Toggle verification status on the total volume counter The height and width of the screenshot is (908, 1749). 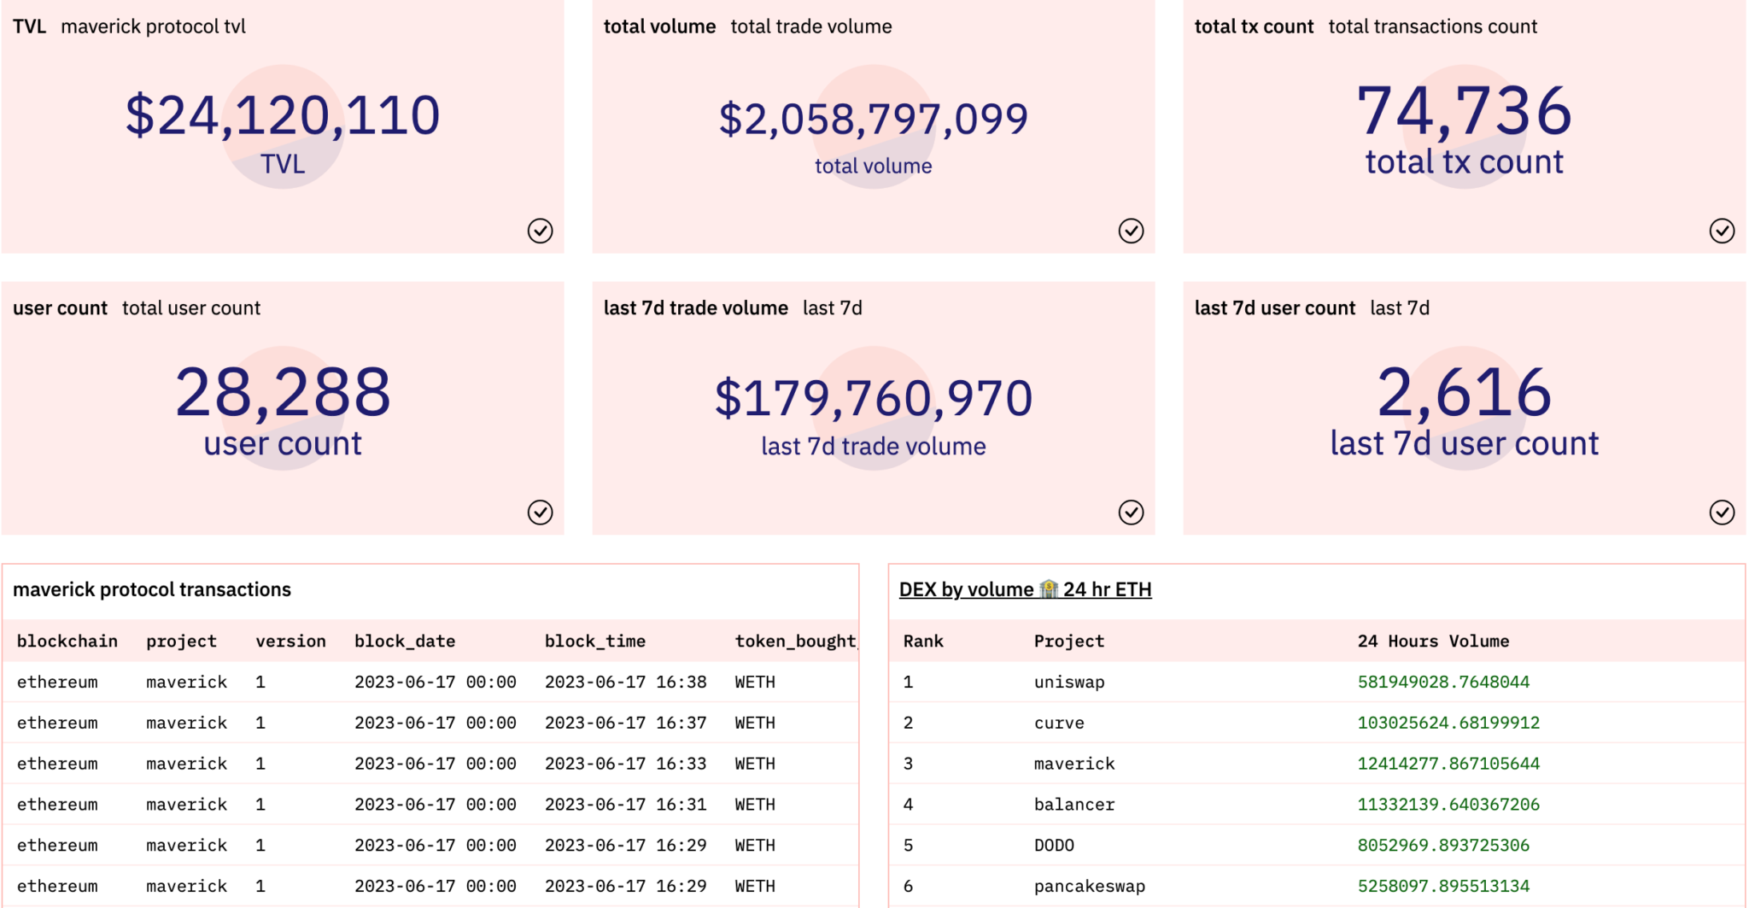(x=1131, y=231)
